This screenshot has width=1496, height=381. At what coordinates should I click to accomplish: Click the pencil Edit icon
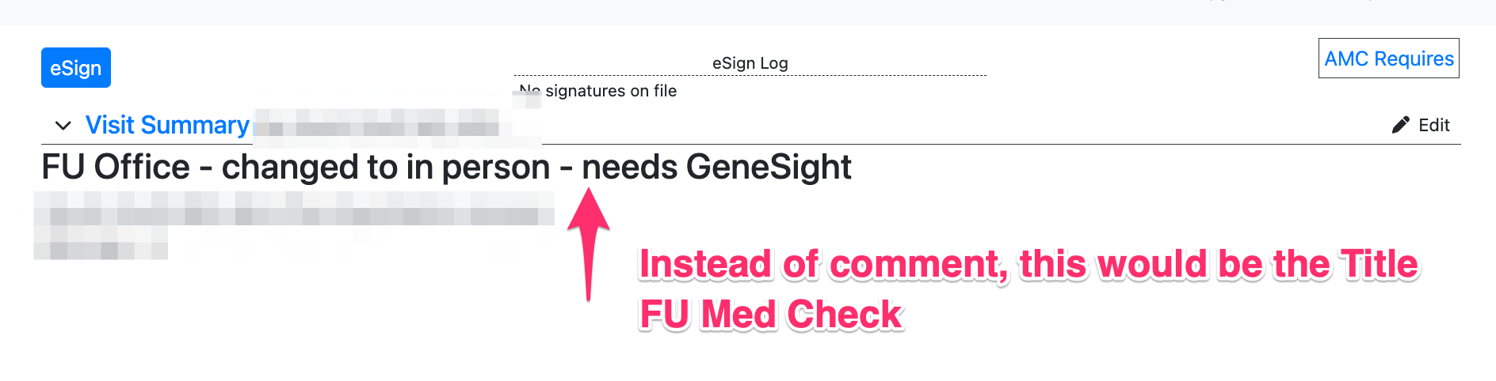point(1400,125)
